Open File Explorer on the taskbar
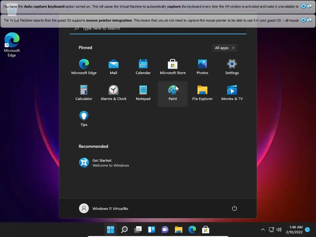This screenshot has width=316, height=237. click(x=179, y=230)
